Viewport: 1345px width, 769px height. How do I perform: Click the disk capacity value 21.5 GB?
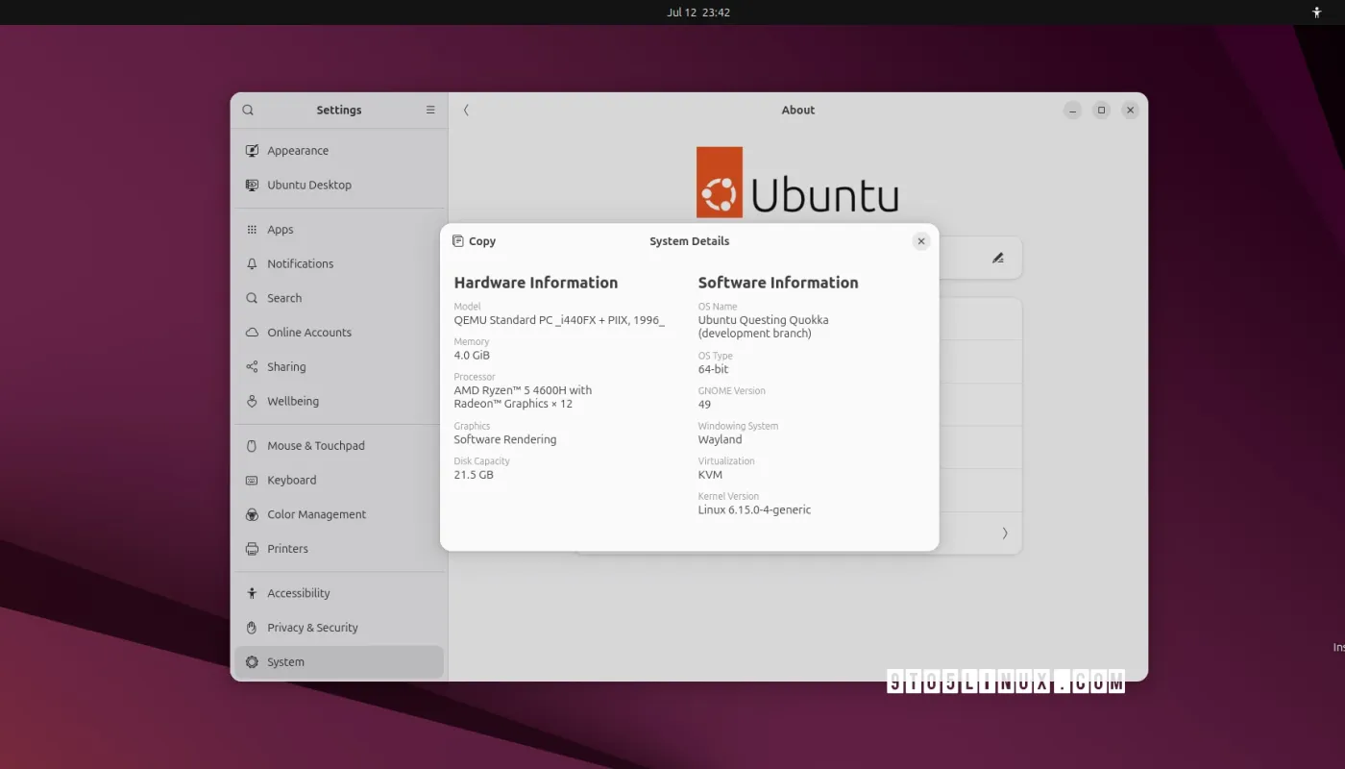(x=474, y=475)
